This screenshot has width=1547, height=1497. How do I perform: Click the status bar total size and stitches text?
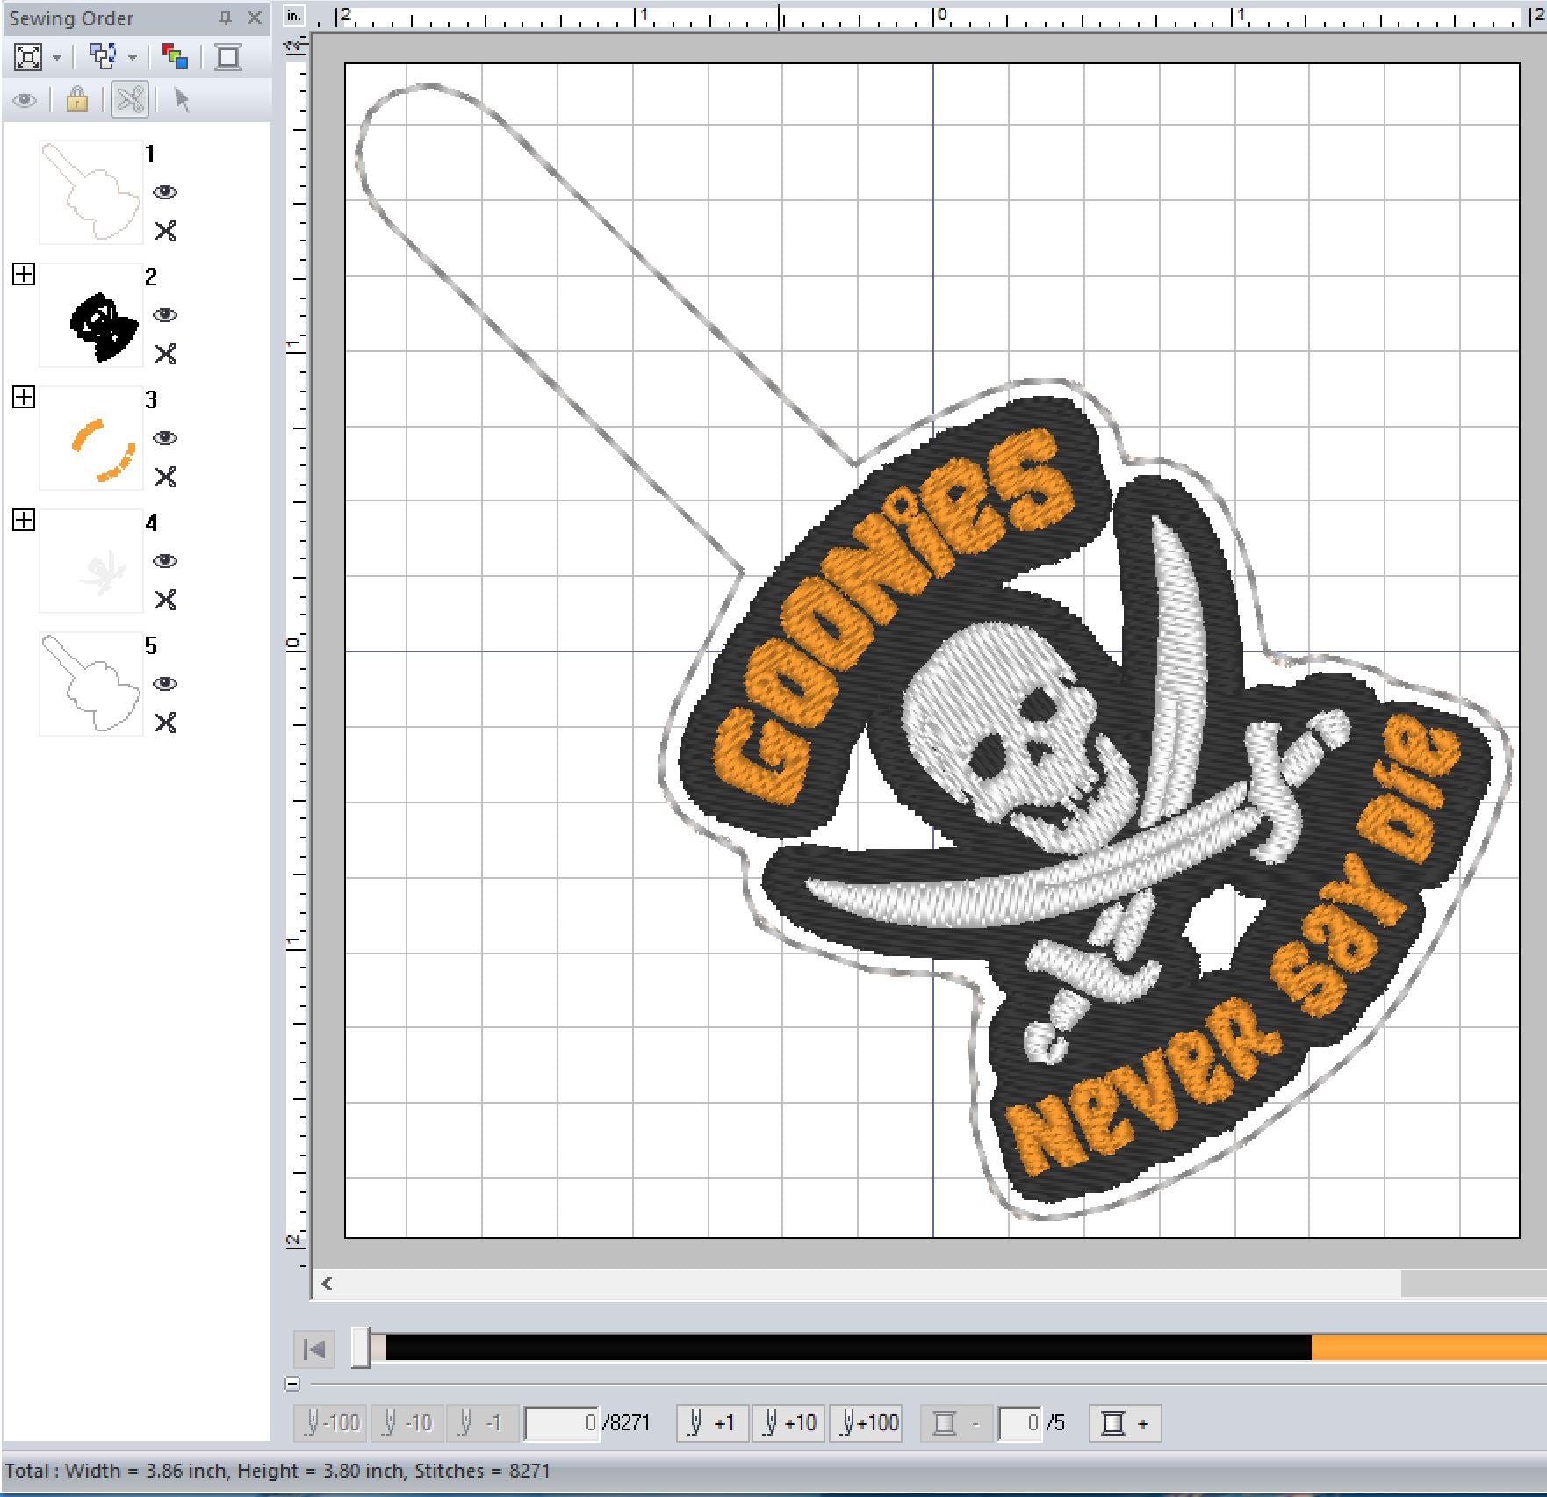coord(277,1471)
